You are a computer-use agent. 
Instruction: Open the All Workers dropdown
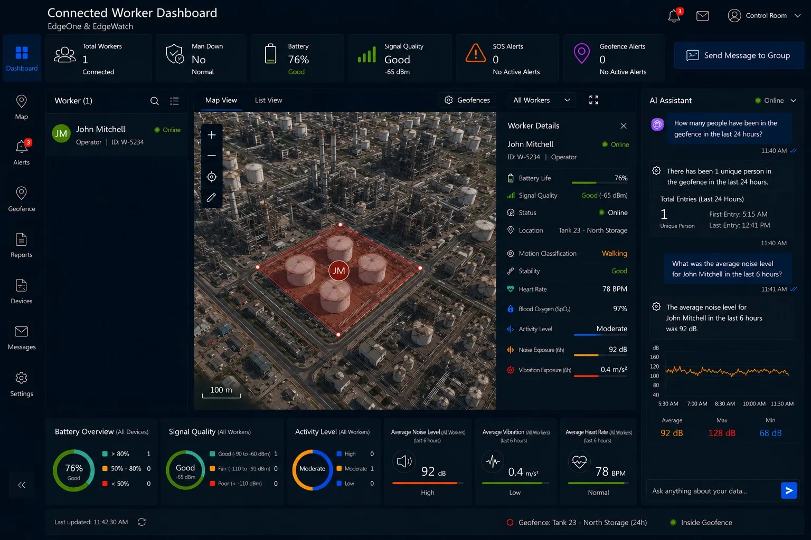tap(541, 100)
